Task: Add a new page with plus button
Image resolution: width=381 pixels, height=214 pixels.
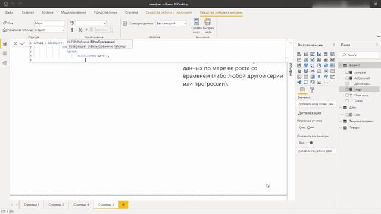Action: (123, 204)
